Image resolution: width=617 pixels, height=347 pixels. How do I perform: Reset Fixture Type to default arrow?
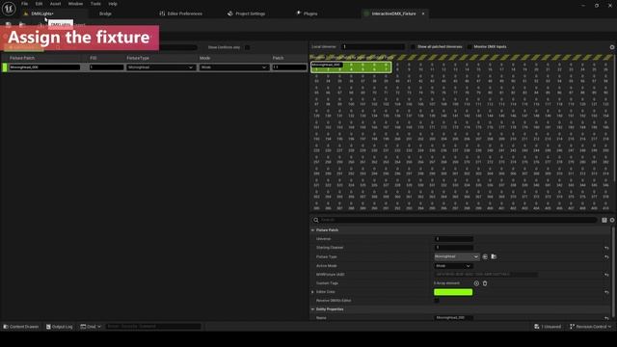[606, 257]
